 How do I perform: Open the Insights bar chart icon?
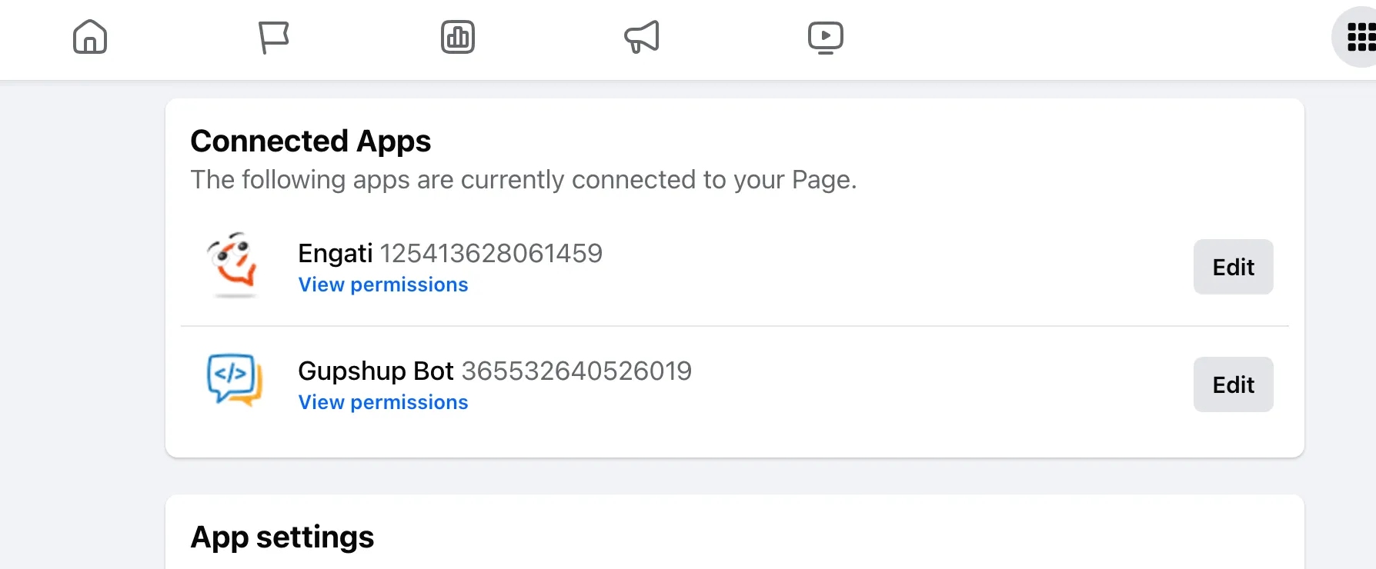[458, 37]
